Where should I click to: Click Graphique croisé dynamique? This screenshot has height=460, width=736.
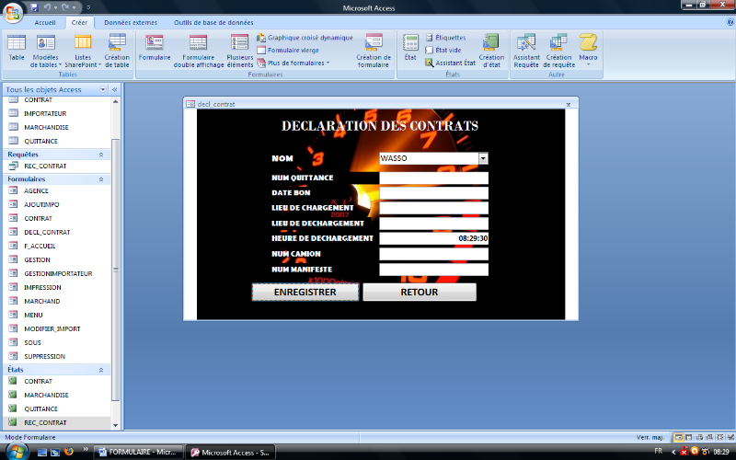tap(305, 38)
